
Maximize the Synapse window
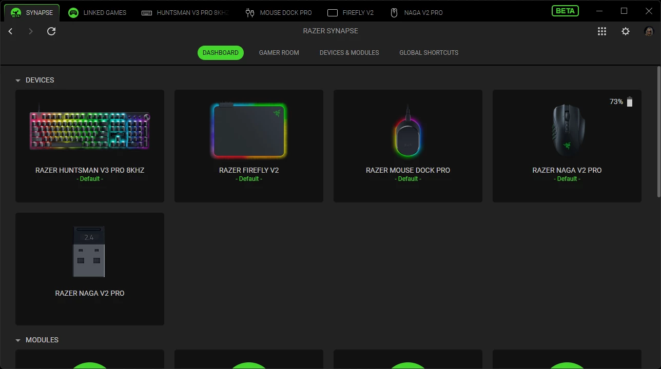[624, 11]
